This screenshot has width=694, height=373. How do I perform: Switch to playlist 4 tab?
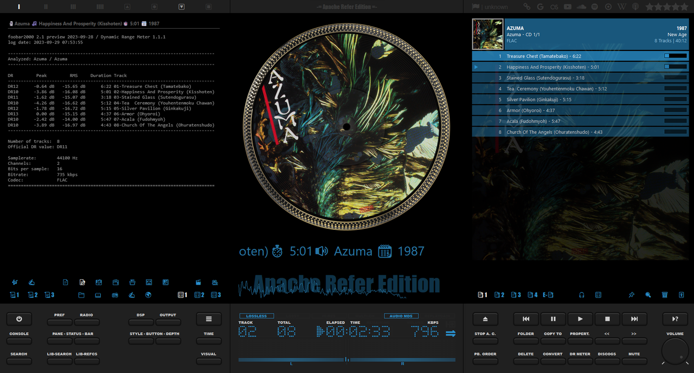(533, 295)
